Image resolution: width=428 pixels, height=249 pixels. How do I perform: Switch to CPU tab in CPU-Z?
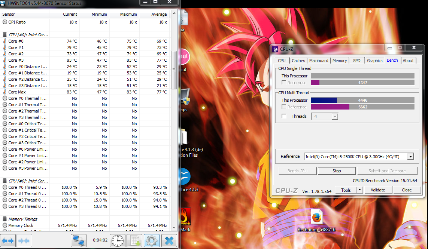pyautogui.click(x=282, y=61)
